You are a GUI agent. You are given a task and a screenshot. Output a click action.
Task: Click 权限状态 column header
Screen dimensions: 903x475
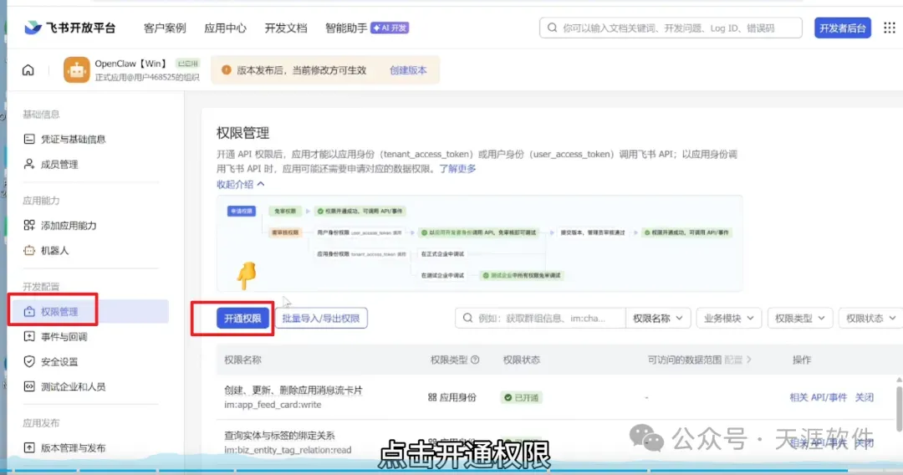click(x=521, y=360)
